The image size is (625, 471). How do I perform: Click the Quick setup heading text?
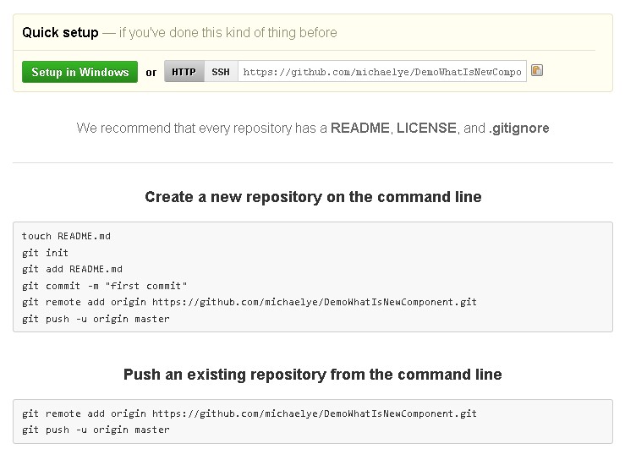click(x=60, y=32)
